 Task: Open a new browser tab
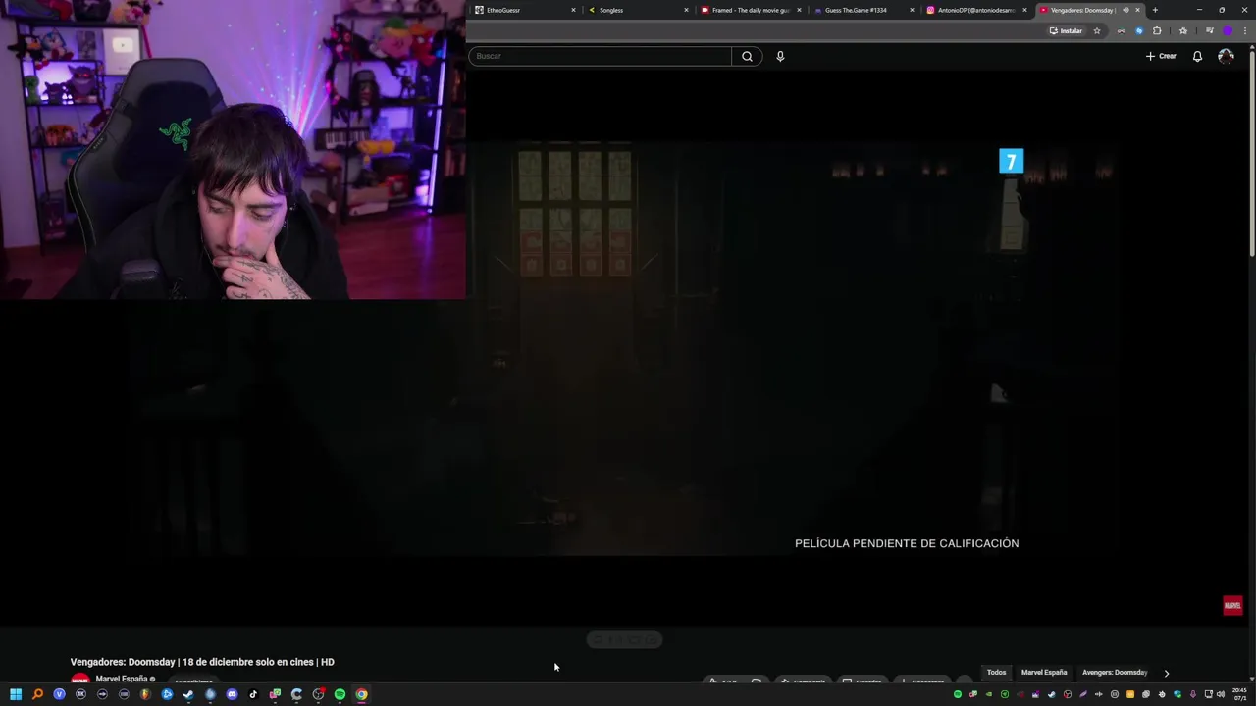pos(1155,10)
